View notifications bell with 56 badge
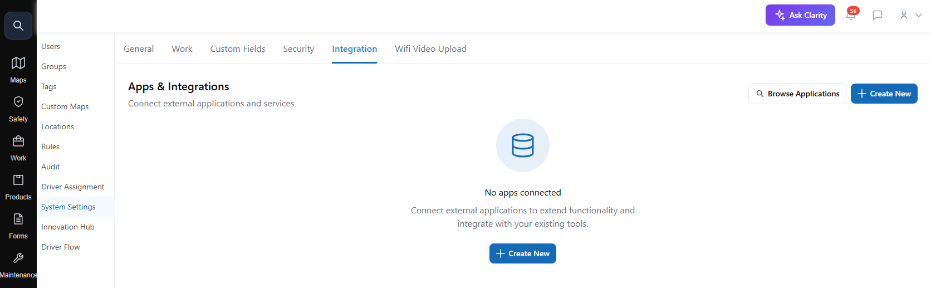Image resolution: width=931 pixels, height=288 pixels. coord(851,14)
